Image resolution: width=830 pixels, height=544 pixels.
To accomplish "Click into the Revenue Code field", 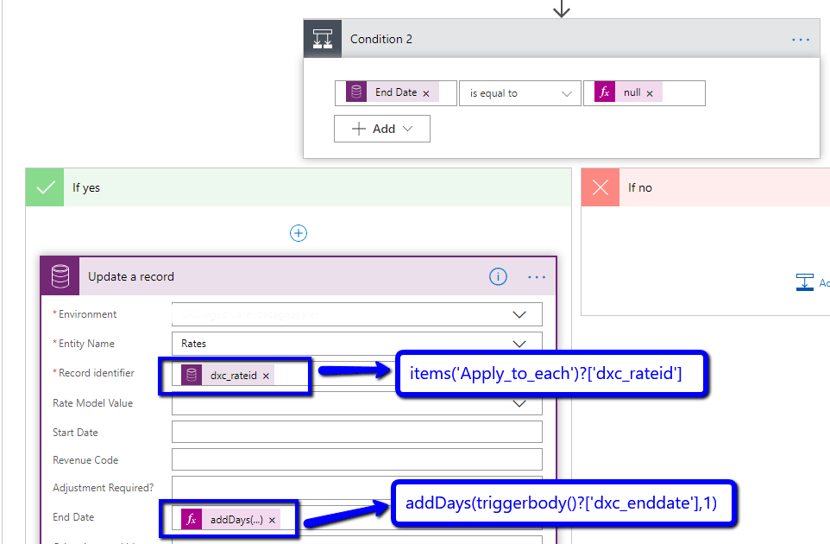I will 356,460.
